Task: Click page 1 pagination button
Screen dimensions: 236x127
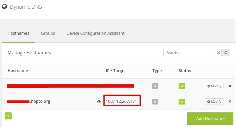Action: tap(8, 116)
